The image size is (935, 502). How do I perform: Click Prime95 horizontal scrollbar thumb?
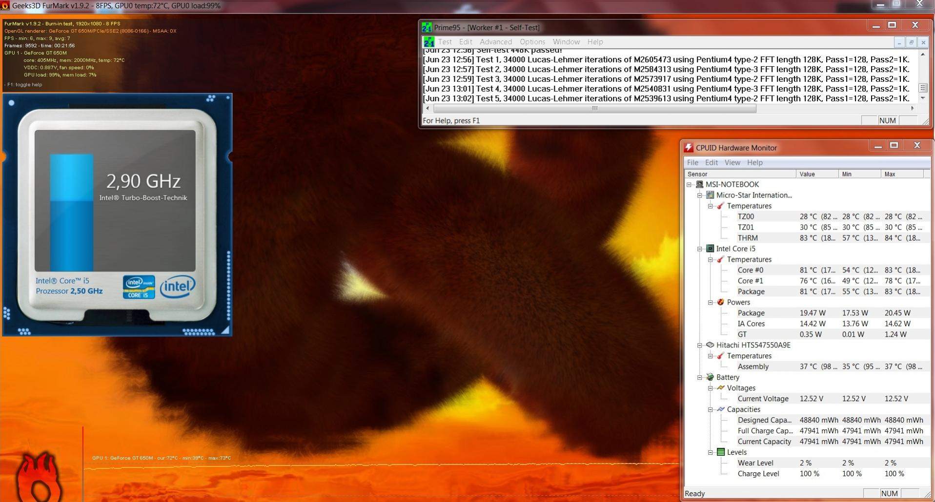tap(594, 108)
